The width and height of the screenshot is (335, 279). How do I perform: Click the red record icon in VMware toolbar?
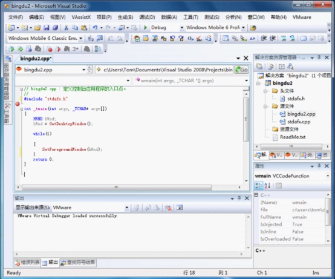(x=50, y=50)
